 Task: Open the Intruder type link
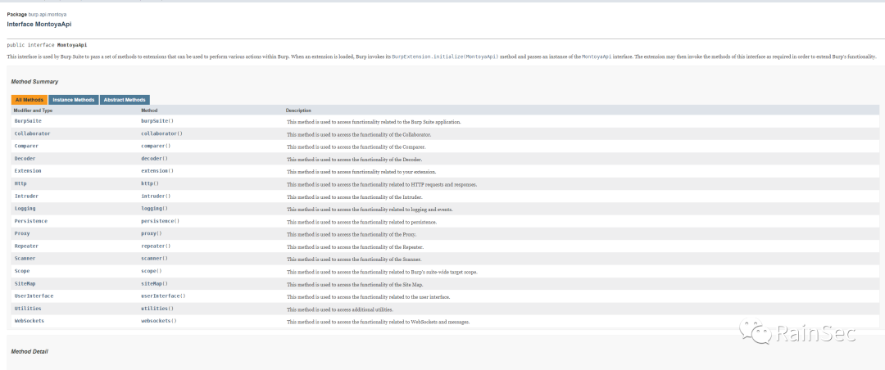[26, 196]
